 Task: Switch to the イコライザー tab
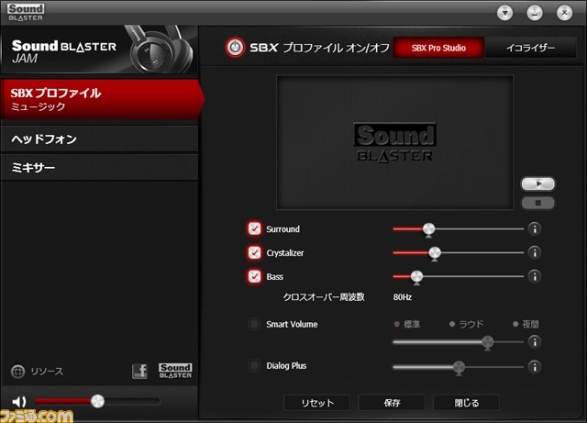pos(532,48)
